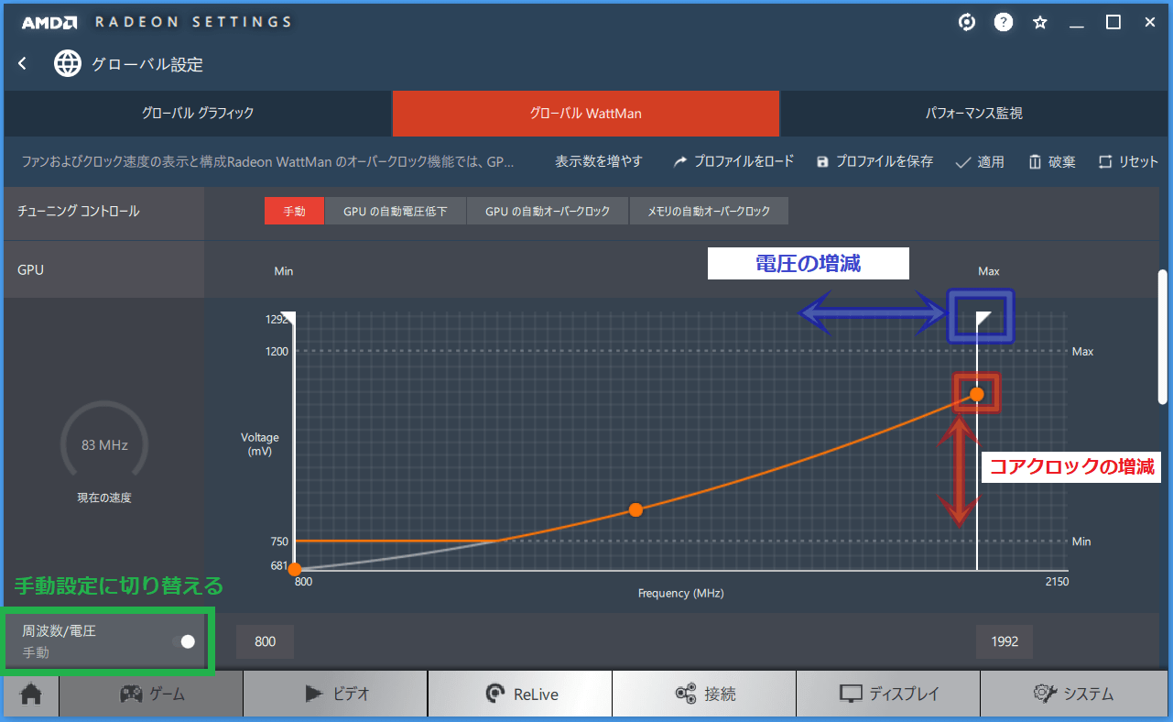Open the ビデオ section
This screenshot has height=722, width=1173.
pyautogui.click(x=336, y=694)
